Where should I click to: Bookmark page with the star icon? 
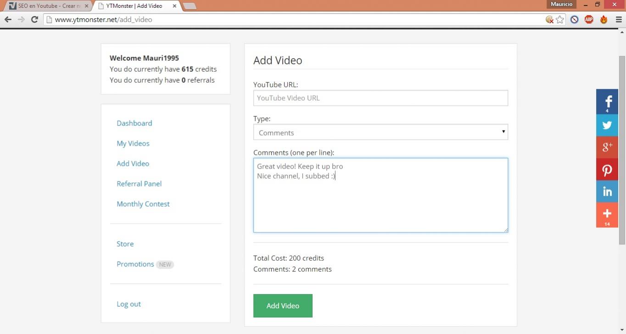(560, 19)
